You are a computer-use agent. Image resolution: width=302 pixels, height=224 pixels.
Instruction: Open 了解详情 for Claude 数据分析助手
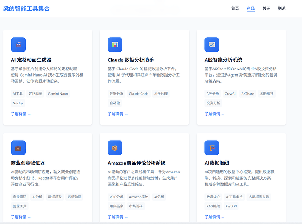pyautogui.click(x=118, y=114)
